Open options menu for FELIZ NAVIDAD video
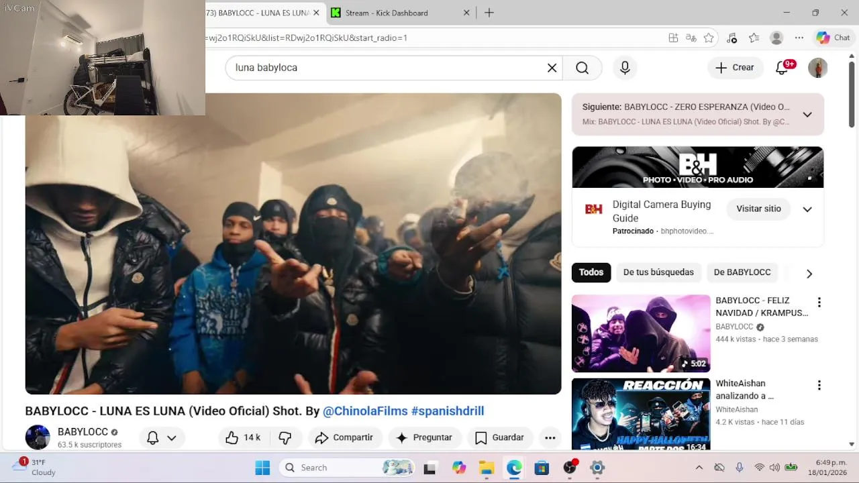The height and width of the screenshot is (483, 859). click(819, 303)
